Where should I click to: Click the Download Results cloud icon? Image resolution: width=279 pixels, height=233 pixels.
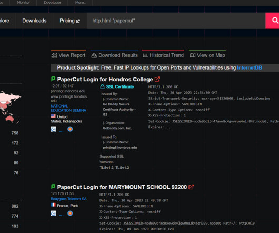[94, 55]
